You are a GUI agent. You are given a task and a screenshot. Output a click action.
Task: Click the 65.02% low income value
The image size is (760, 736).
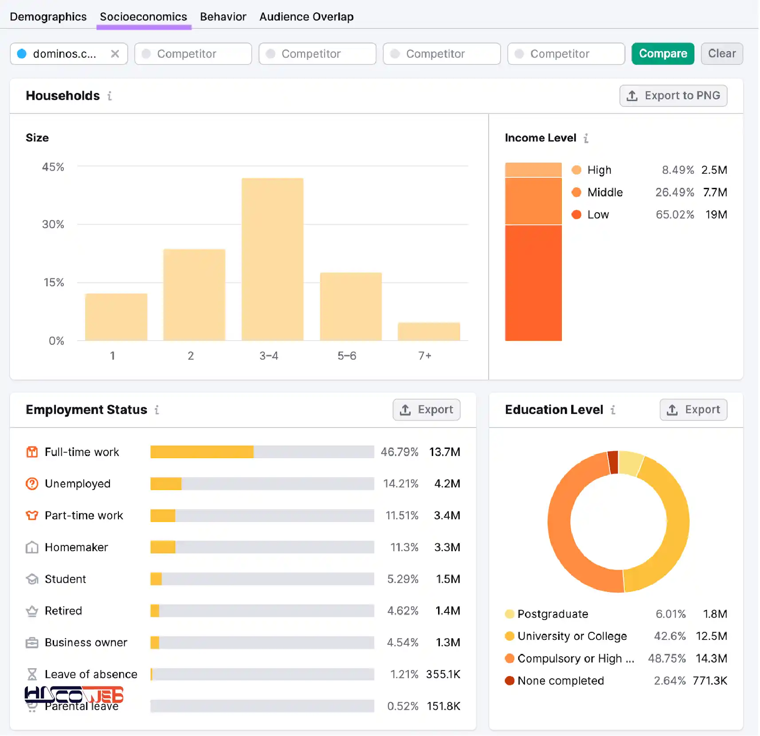pyautogui.click(x=675, y=215)
